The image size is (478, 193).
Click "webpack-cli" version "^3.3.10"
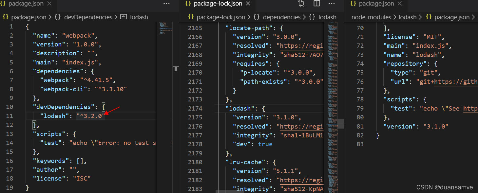tap(111, 89)
